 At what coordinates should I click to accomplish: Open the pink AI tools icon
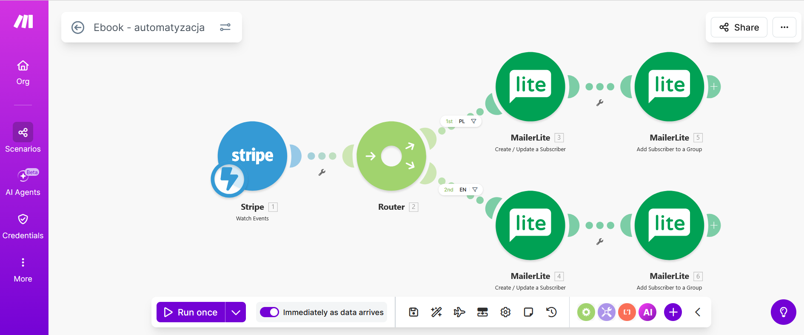click(x=647, y=312)
